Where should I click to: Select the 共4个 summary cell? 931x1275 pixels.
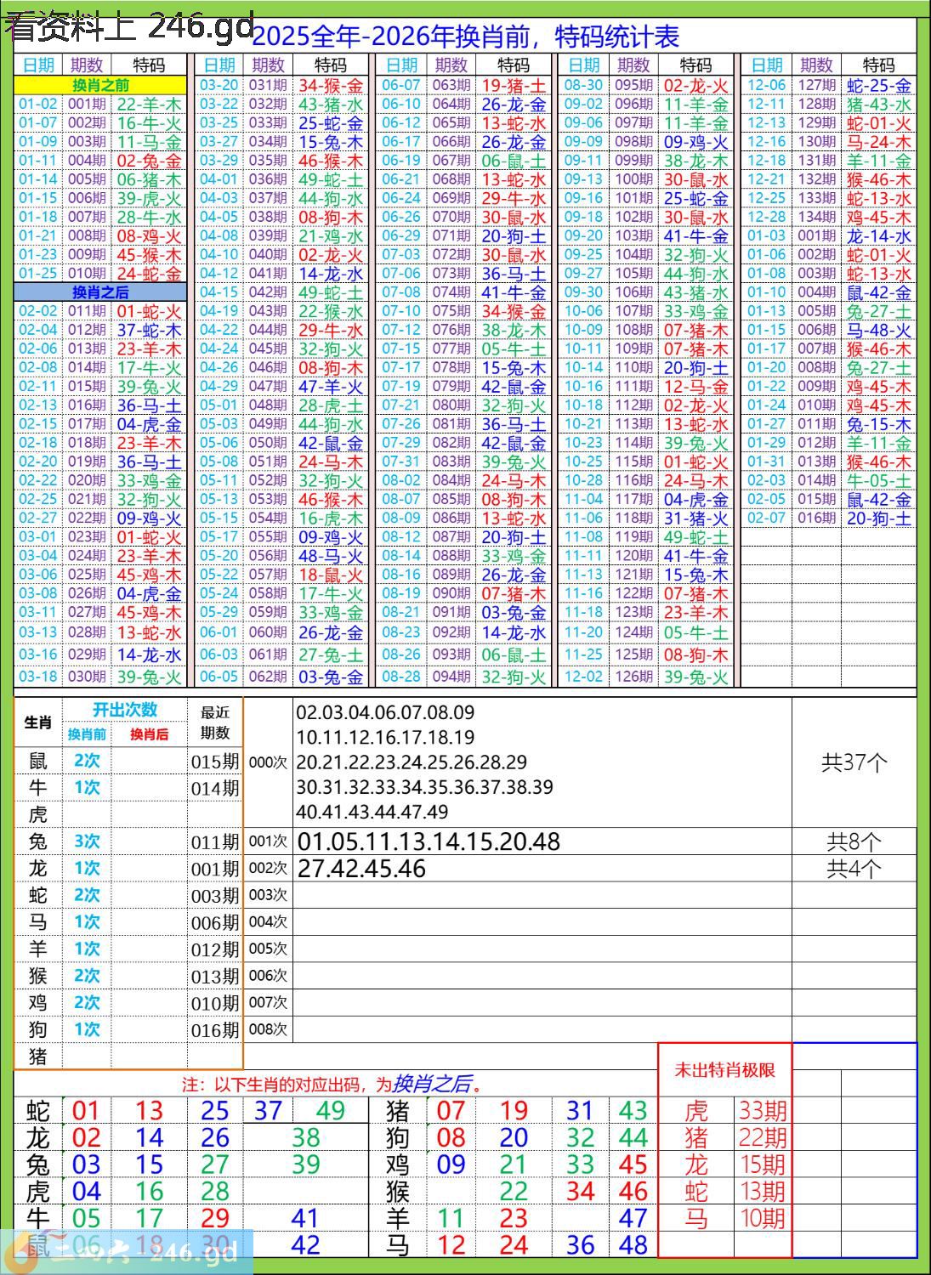pyautogui.click(x=854, y=869)
